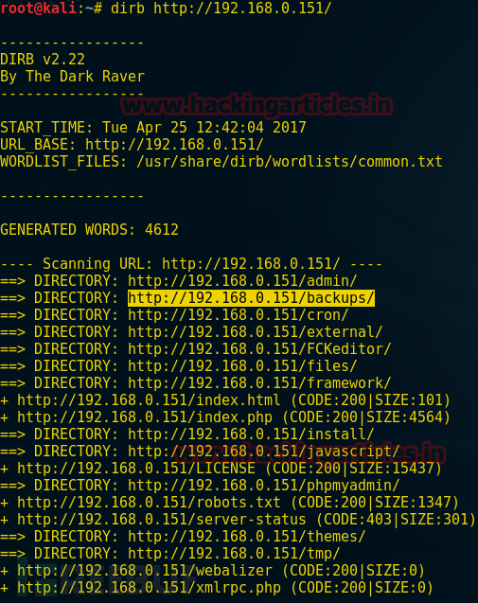The image size is (478, 603).
Task: Select the WORDLIST_FILES common.txt path
Action: point(290,162)
